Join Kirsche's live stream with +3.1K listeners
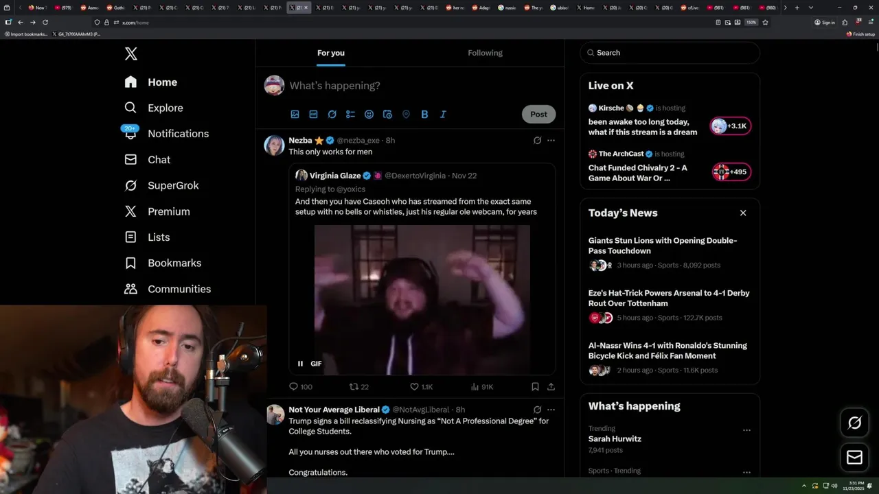Screen dimensions: 879x494 (731, 126)
